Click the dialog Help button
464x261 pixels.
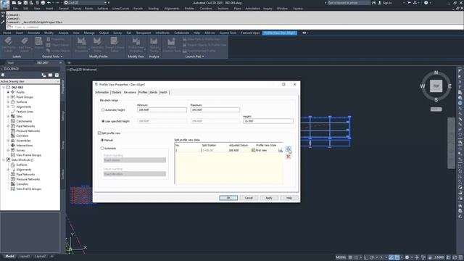tap(289, 198)
